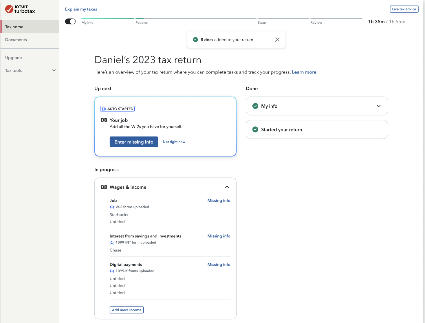Click the Interest from savings and investments heading
Screen dimensions: 425x323
coord(145,236)
